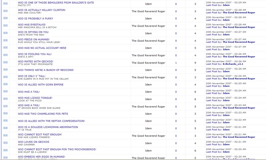The height and width of the screenshot is (160, 266).
Task: Click envelope icon for 'WIO HAS NO ACTUAL ACCOUNT HERE' thread
Action: (5, 48)
